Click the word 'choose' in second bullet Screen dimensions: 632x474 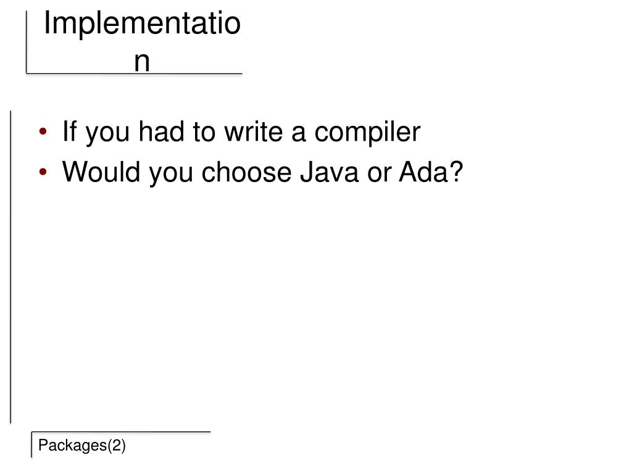[x=246, y=172]
